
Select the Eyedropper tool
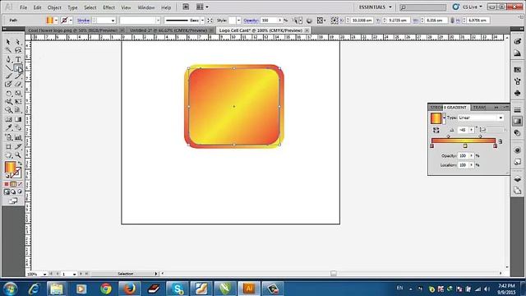[8, 128]
